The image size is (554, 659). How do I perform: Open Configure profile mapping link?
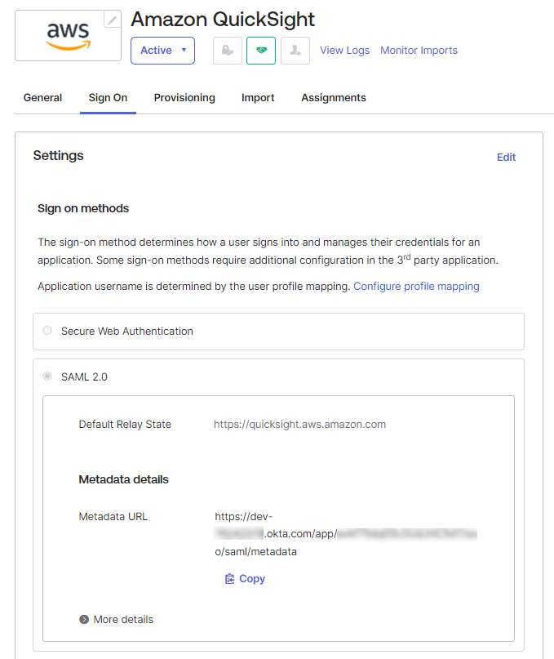[x=416, y=286]
